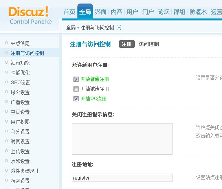This screenshot has height=189, width=222.
Task: Click the 注册地址 register input field
Action: click(x=122, y=178)
